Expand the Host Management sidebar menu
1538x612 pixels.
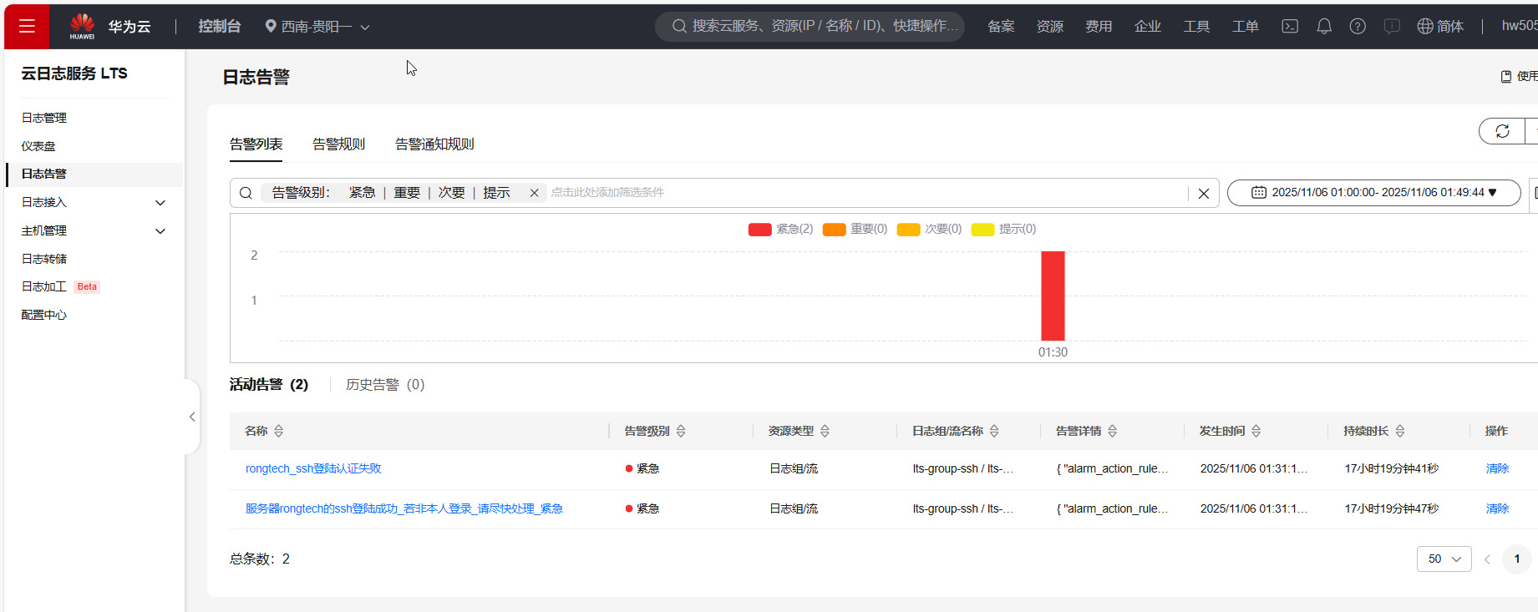[160, 230]
